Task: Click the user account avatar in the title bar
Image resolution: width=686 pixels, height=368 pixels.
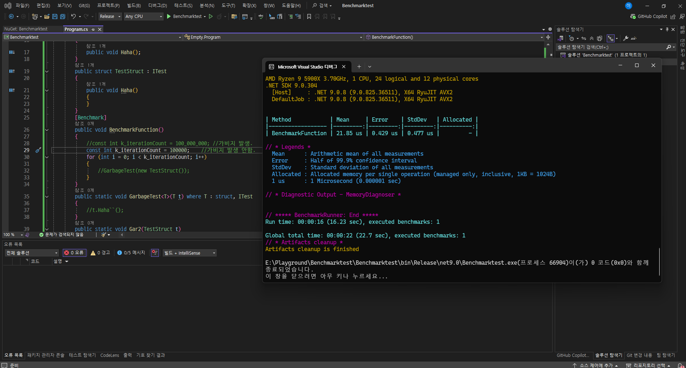Action: 628,6
